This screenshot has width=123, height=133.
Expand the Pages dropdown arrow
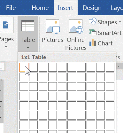point(6,47)
